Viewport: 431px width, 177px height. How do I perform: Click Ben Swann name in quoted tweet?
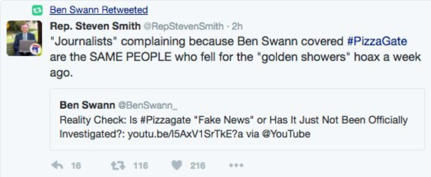[x=87, y=105]
